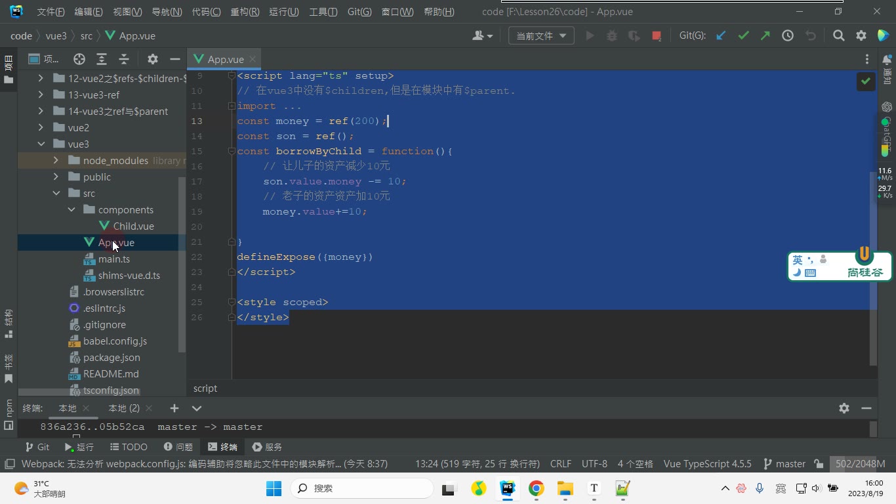Image resolution: width=896 pixels, height=504 pixels.
Task: Click the Git commit checkmark icon
Action: [x=743, y=36]
